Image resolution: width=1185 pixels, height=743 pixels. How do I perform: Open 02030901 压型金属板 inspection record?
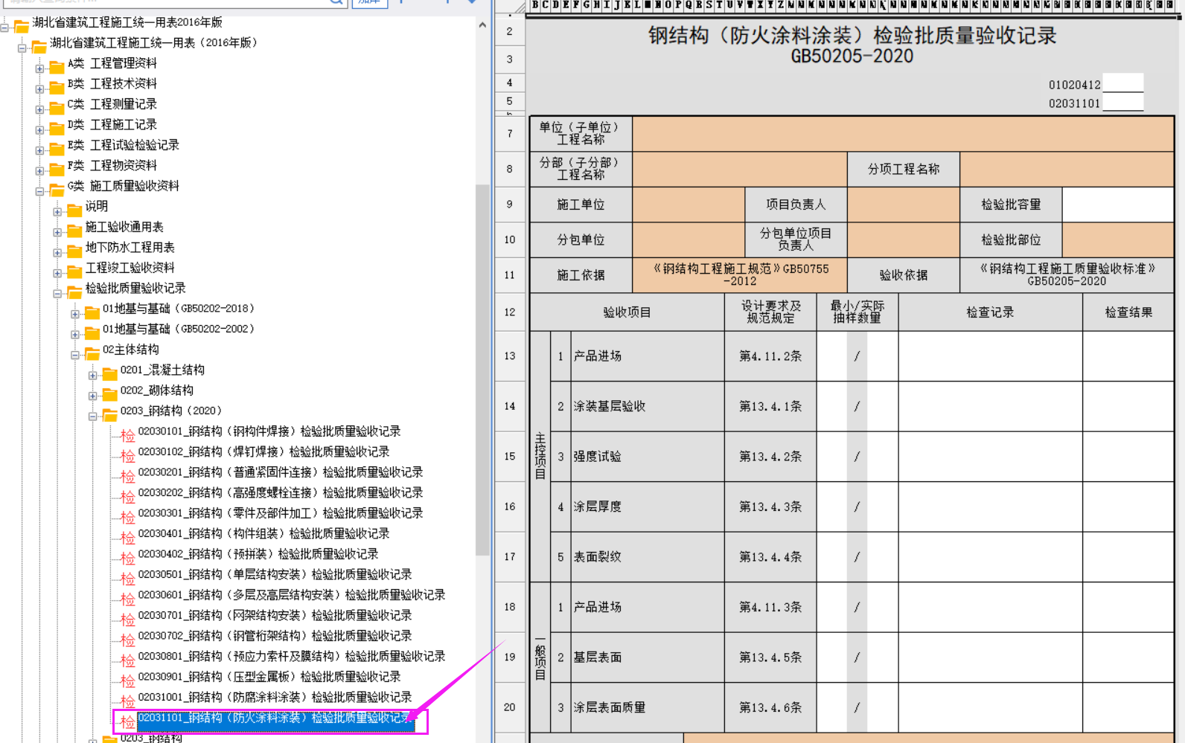coord(269,677)
